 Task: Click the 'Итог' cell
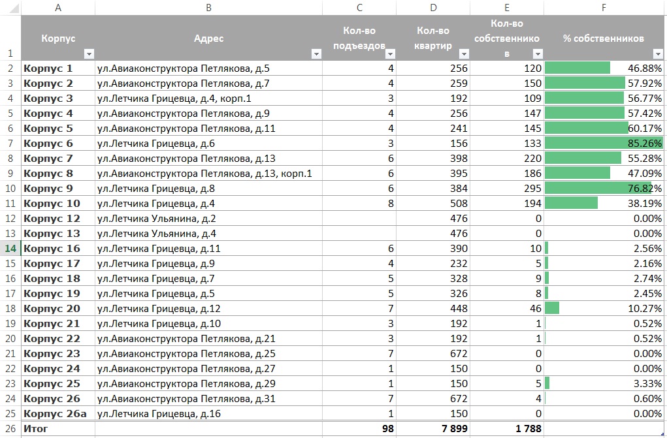click(x=58, y=429)
